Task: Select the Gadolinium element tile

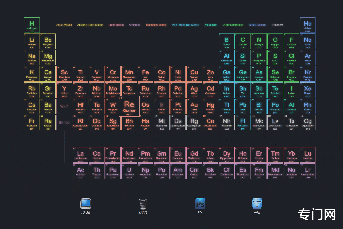Action: 194,155
